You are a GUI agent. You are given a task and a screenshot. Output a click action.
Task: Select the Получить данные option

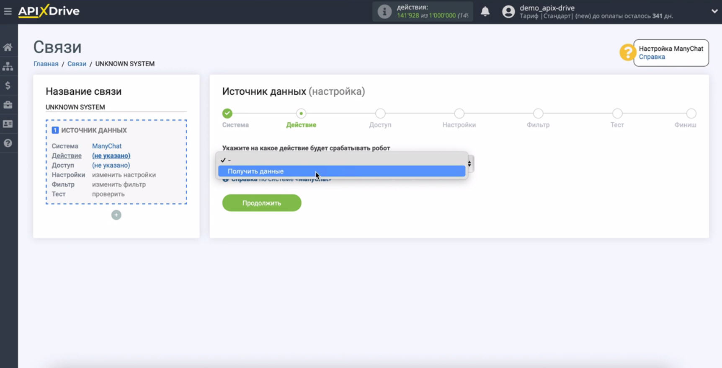point(342,171)
